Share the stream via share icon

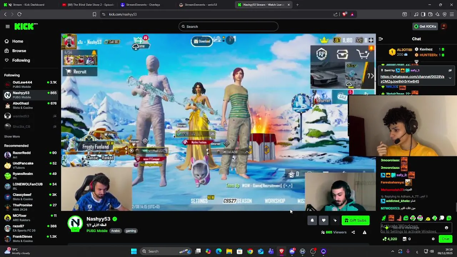point(353,232)
